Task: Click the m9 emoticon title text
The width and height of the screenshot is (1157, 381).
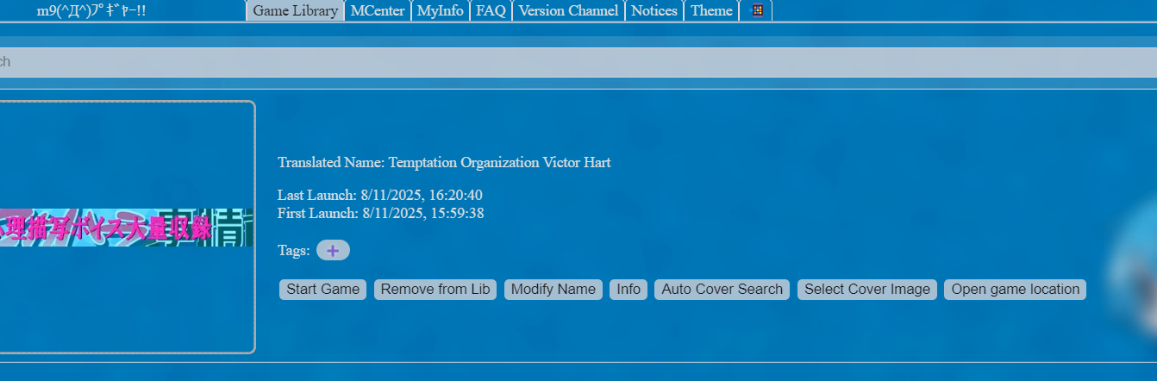Action: point(91,10)
